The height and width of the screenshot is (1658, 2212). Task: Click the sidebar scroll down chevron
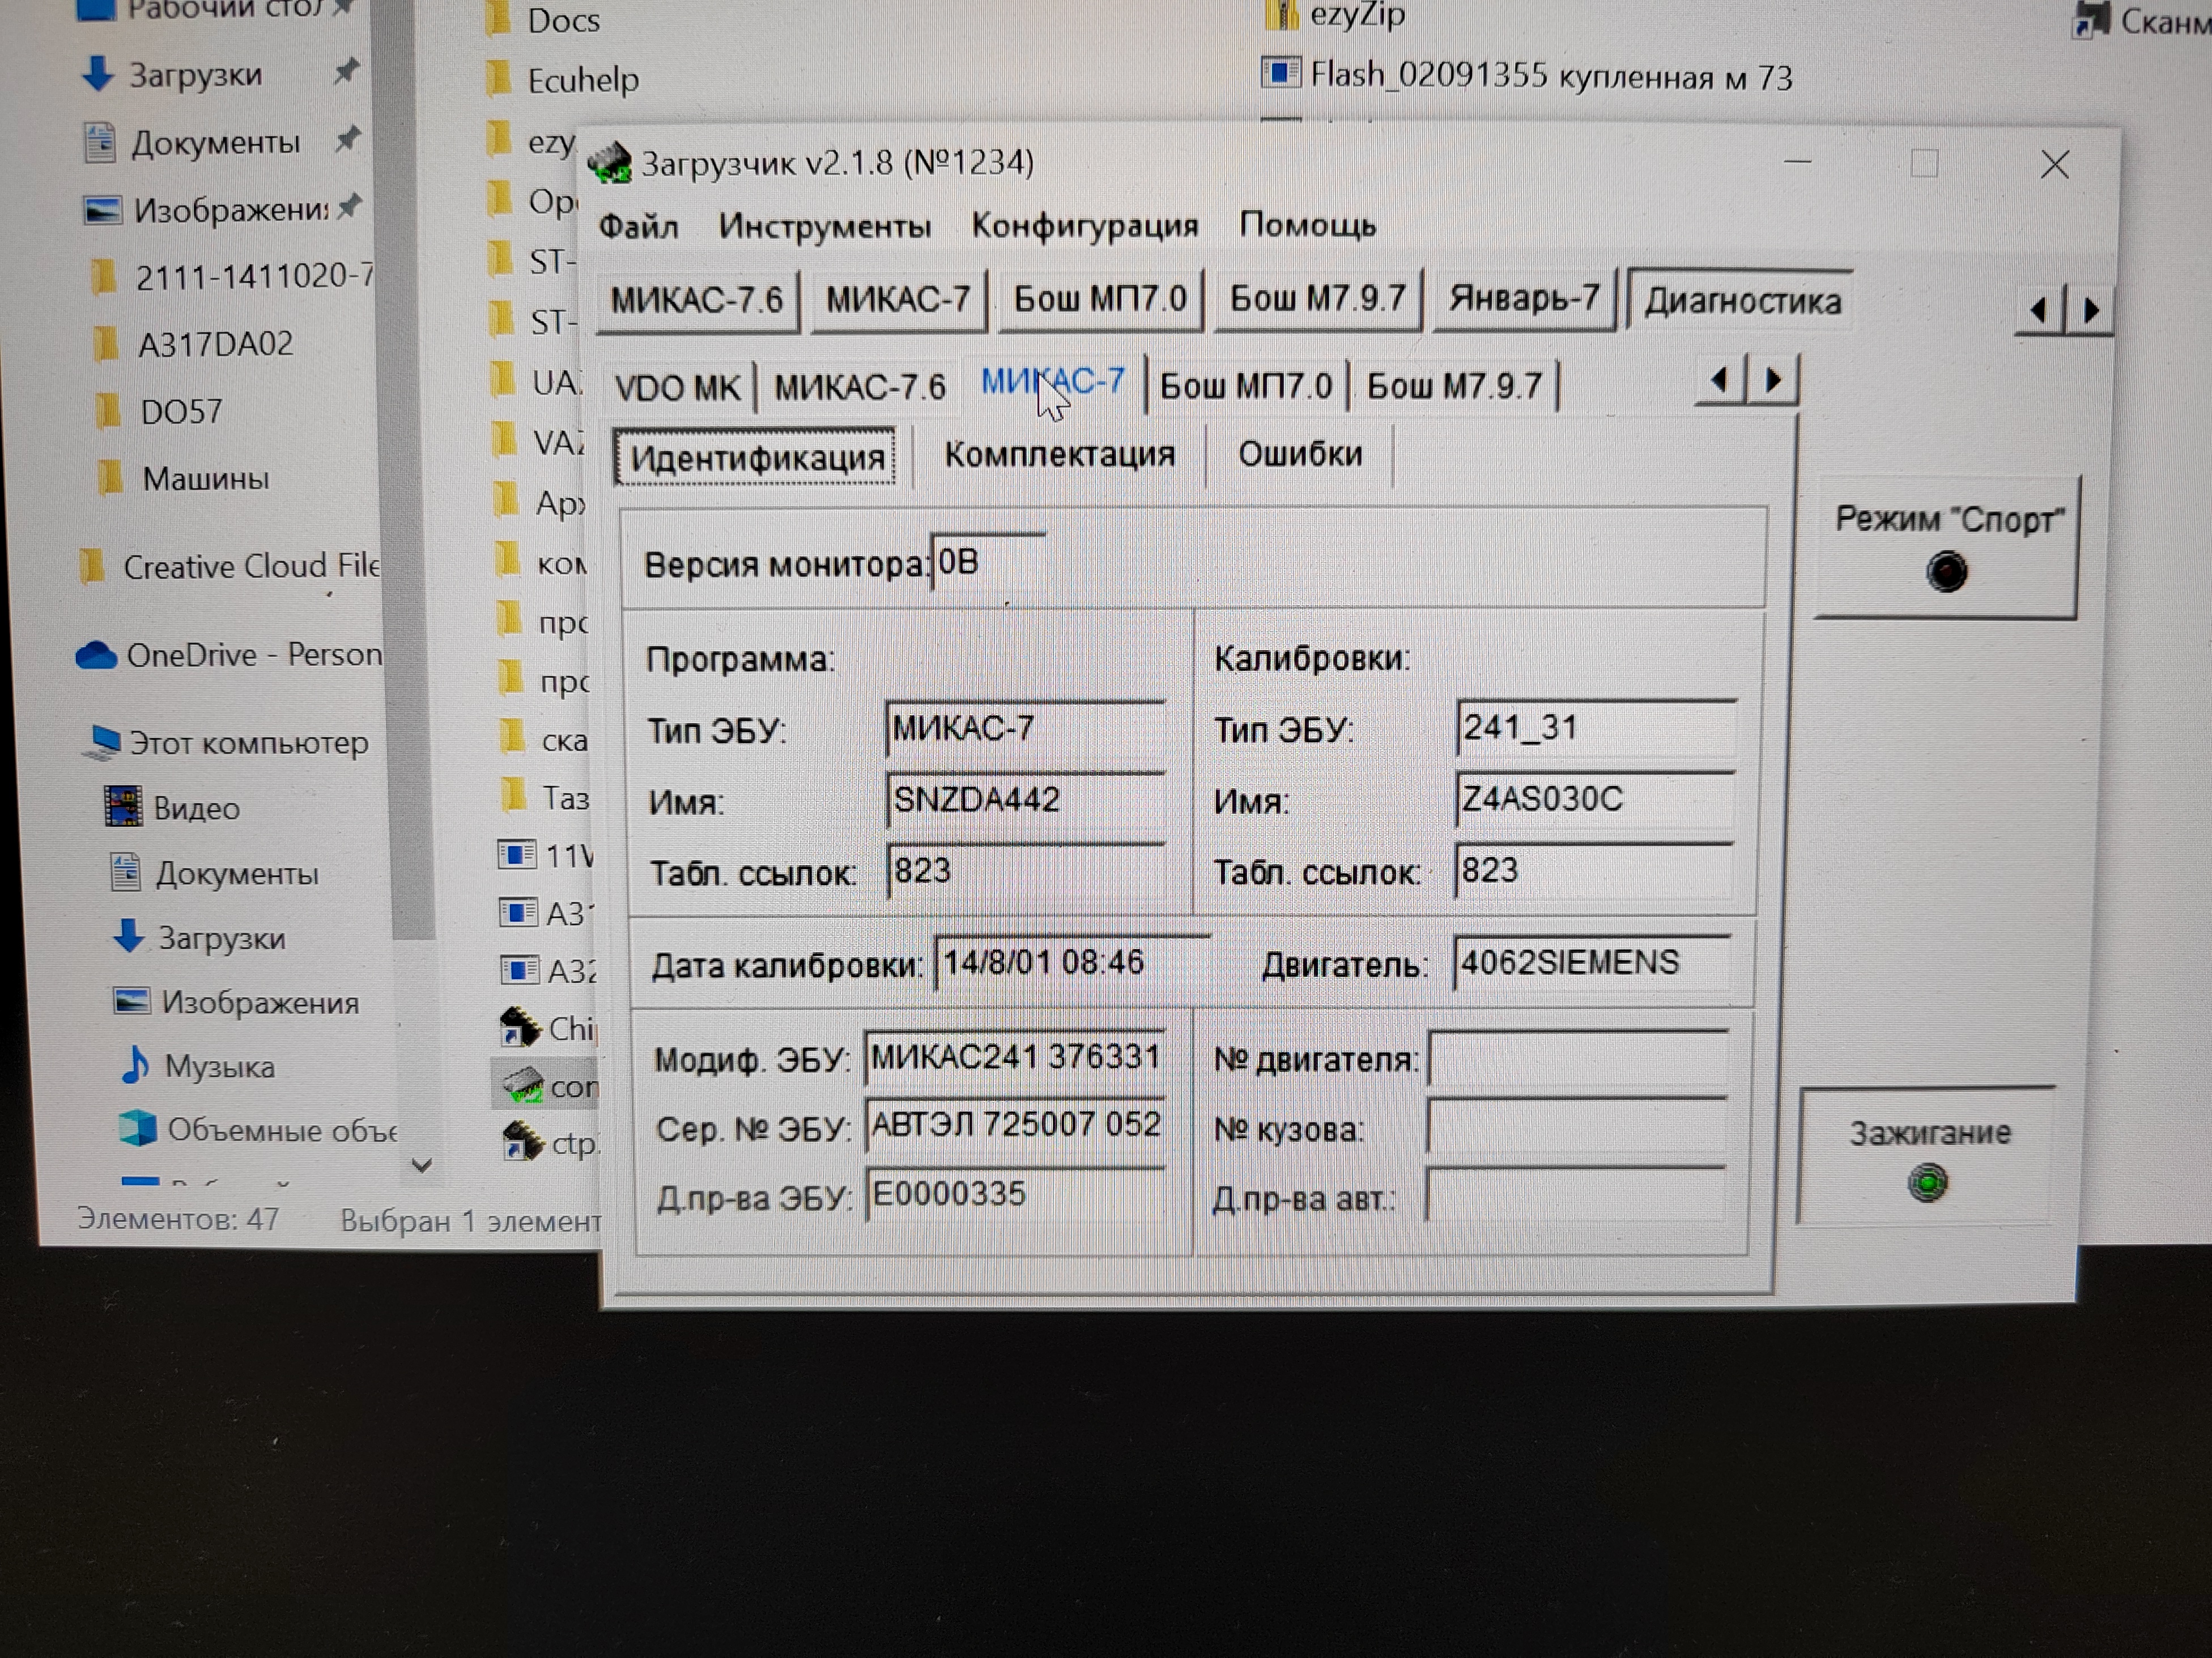(x=422, y=1165)
